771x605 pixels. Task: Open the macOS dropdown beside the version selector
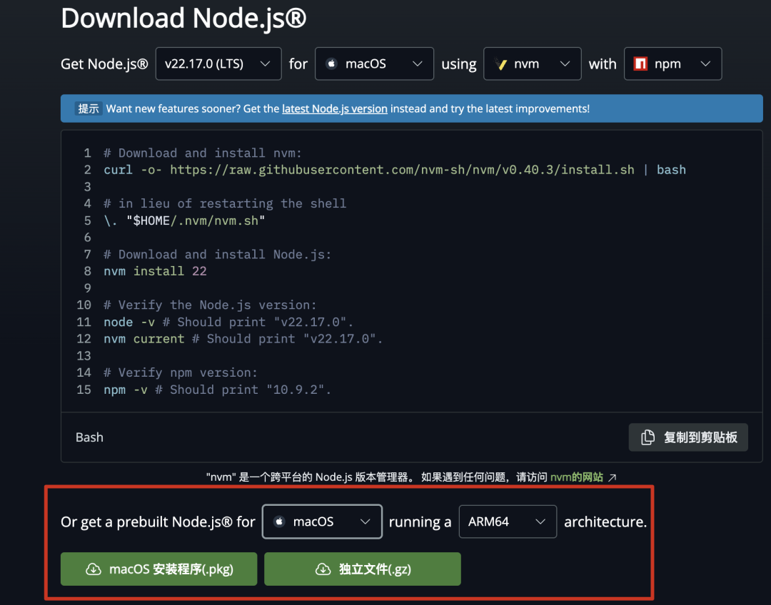(374, 64)
